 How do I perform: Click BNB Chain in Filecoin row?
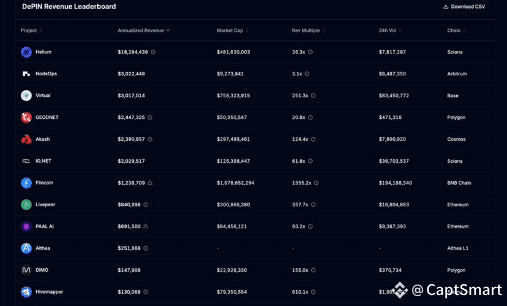(459, 183)
